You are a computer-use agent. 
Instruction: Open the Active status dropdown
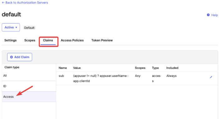click(11, 27)
